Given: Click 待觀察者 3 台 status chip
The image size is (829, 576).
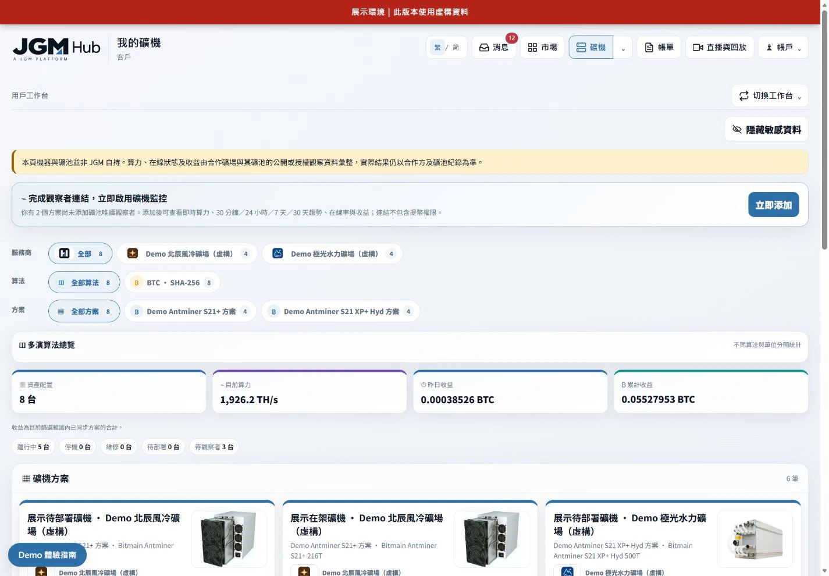Looking at the screenshot, I should [214, 447].
